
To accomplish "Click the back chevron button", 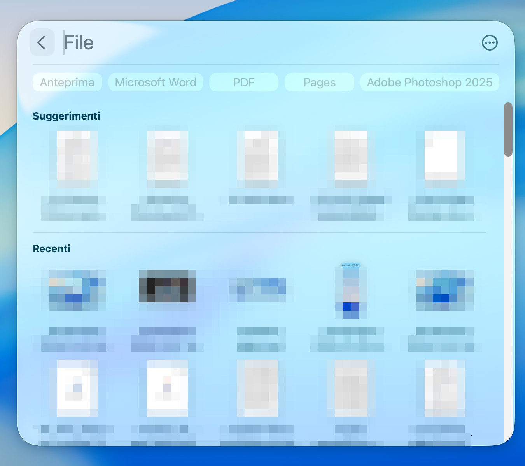I will (x=42, y=42).
